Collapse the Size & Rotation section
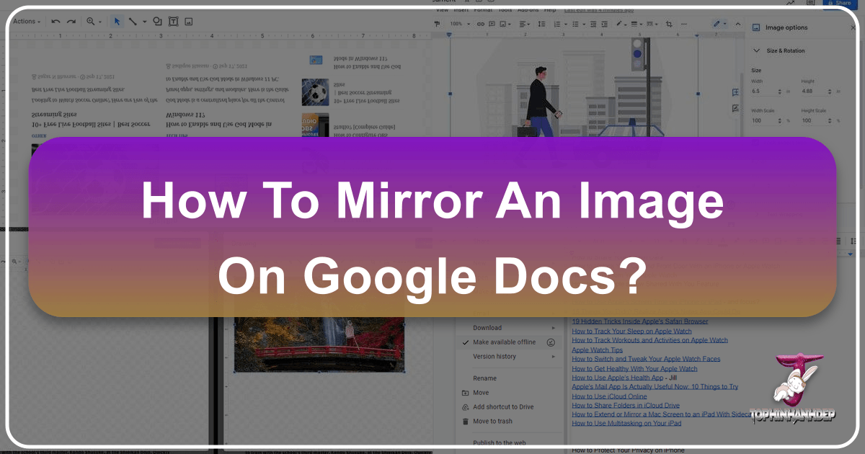This screenshot has width=865, height=454. (756, 50)
